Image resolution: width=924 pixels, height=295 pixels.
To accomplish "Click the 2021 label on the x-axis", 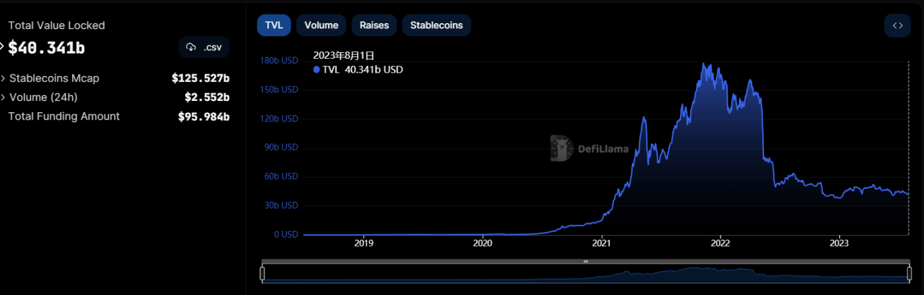I will coord(601,242).
